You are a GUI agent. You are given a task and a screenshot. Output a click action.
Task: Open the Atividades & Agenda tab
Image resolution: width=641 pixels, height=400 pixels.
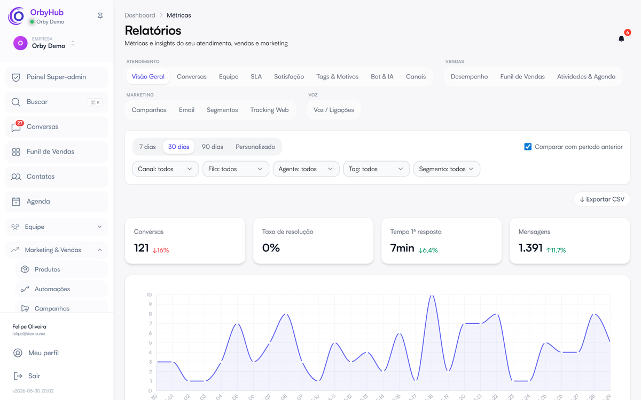pyautogui.click(x=586, y=77)
